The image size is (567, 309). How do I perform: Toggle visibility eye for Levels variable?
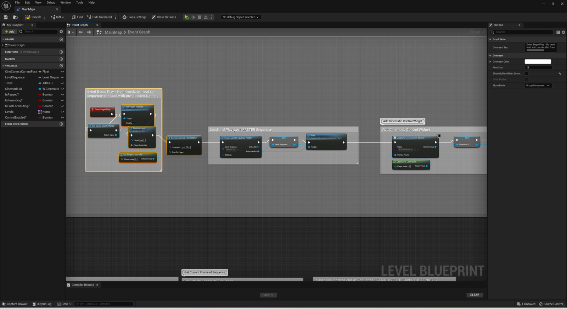[x=62, y=112]
